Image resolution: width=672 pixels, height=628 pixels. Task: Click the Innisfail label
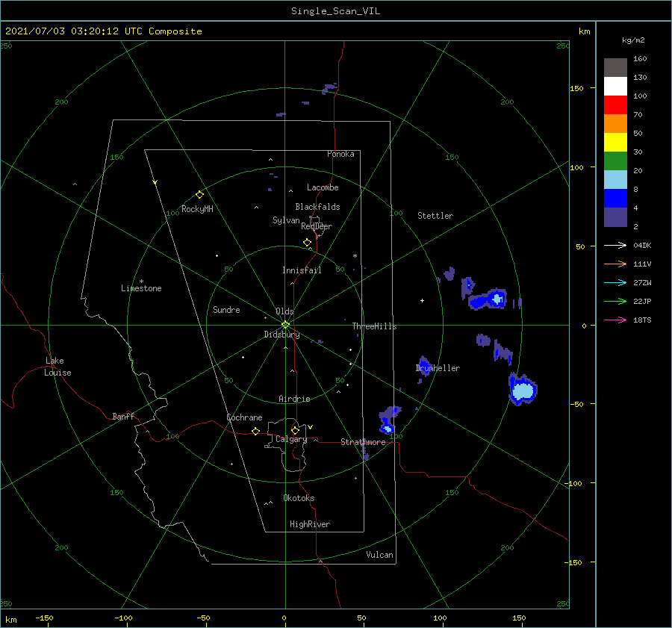(302, 270)
